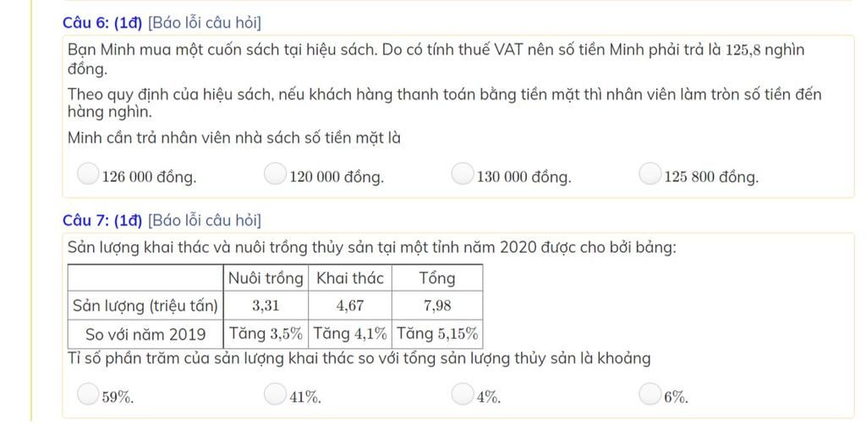Click the Sản lượng (triệu tấn) row label
The image size is (866, 425).
145,305
